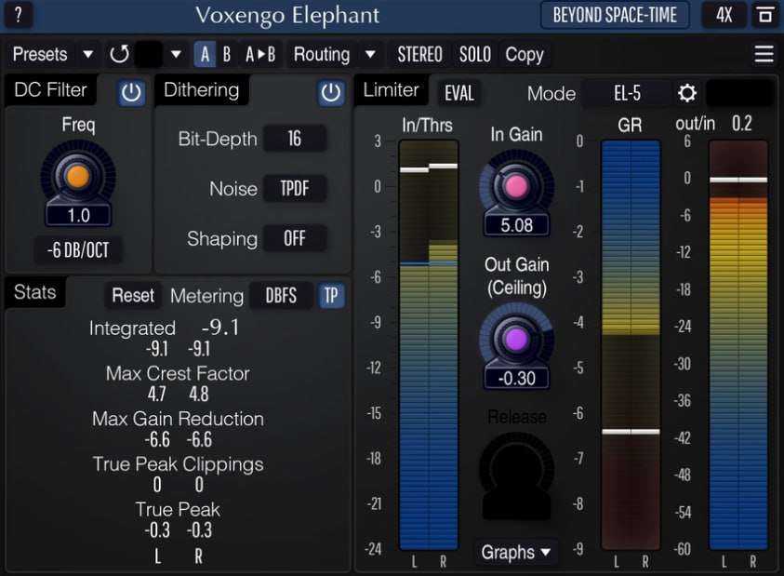
Task: Click the orange DC Filter Freq knob
Action: (x=78, y=176)
